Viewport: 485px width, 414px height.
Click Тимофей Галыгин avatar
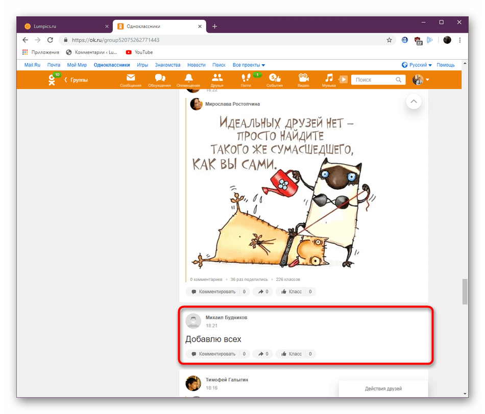[193, 383]
